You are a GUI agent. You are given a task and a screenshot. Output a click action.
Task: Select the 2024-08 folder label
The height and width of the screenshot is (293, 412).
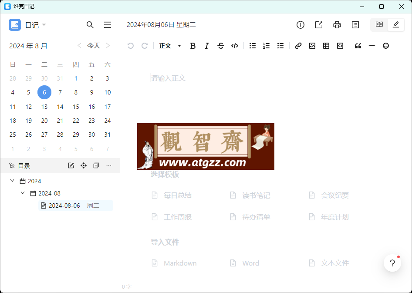point(49,193)
